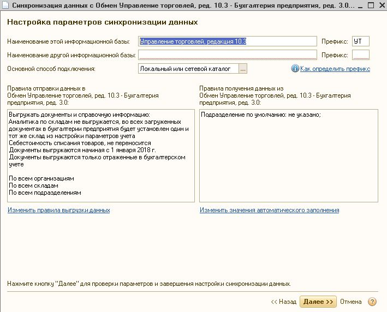
Task: Open 'Изменить значения автоматического заполнения' link
Action: point(269,210)
